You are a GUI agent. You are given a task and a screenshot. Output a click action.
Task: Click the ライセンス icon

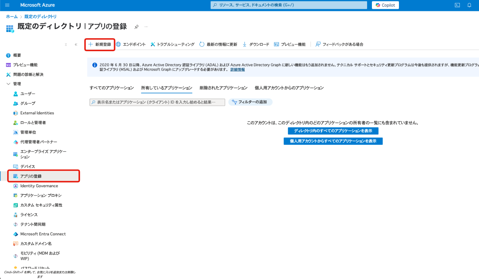tap(15, 215)
